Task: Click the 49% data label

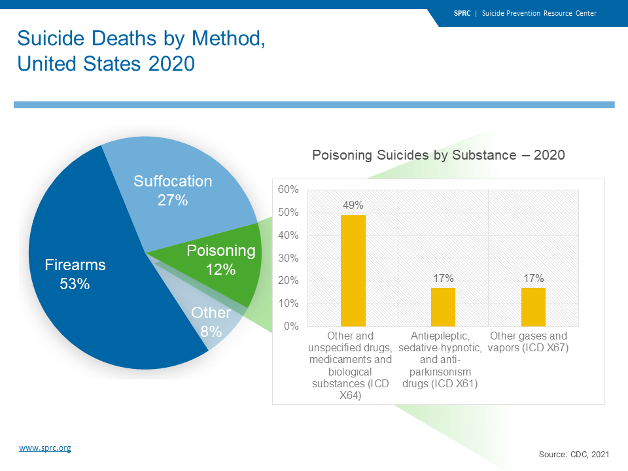Action: click(x=353, y=205)
